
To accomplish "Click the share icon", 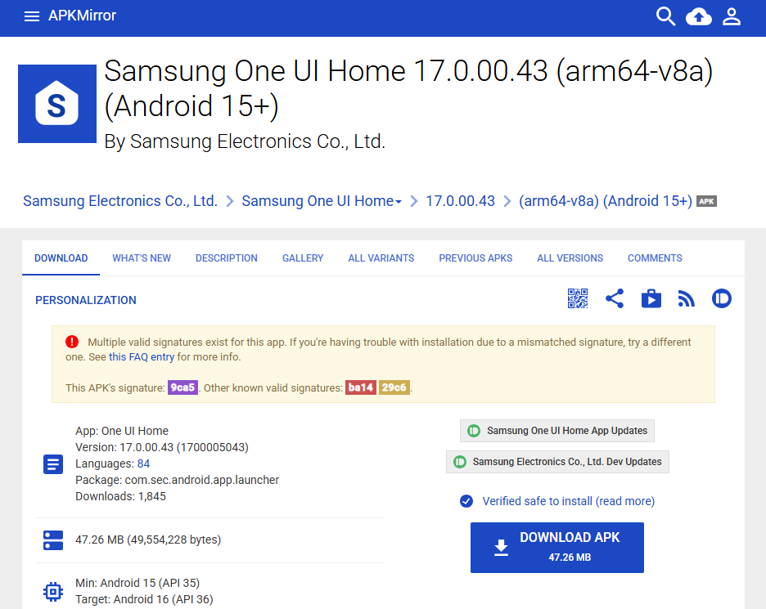I will click(x=615, y=299).
